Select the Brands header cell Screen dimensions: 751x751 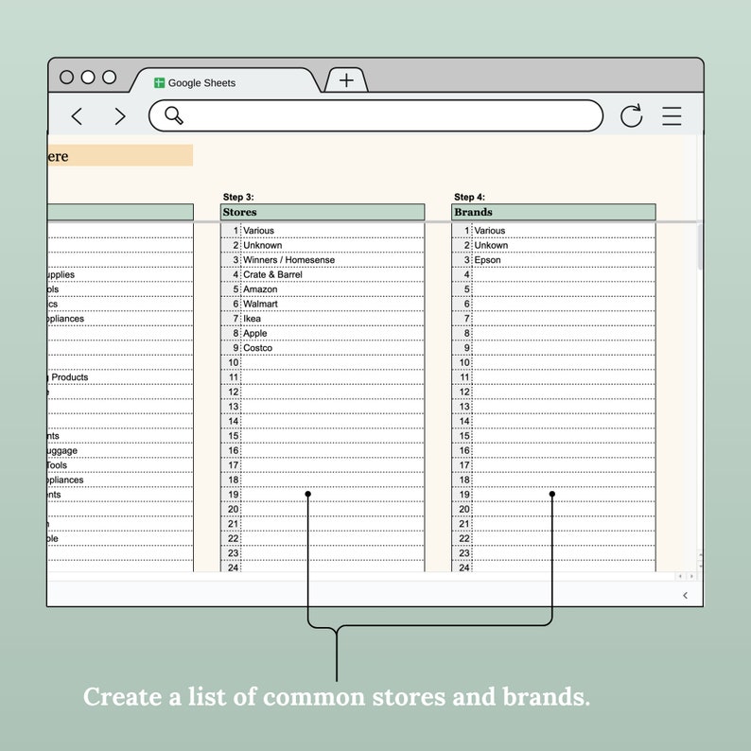pos(553,212)
